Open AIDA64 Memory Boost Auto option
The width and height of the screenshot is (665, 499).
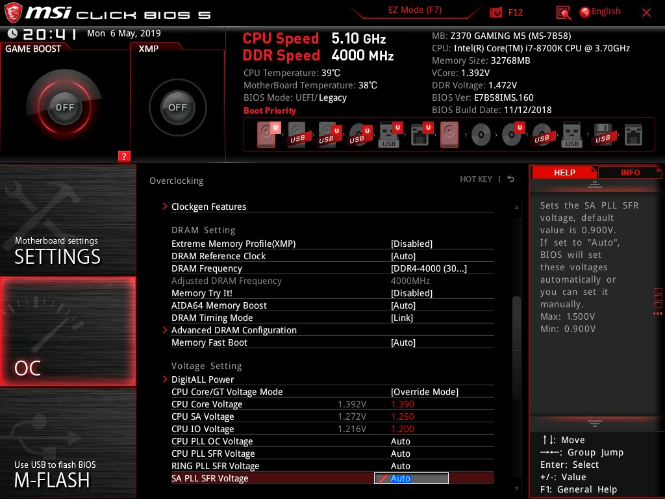tap(403, 305)
